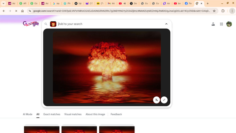This screenshot has width=236, height=133.
Task: Open the browser home page
Action: [23, 11]
